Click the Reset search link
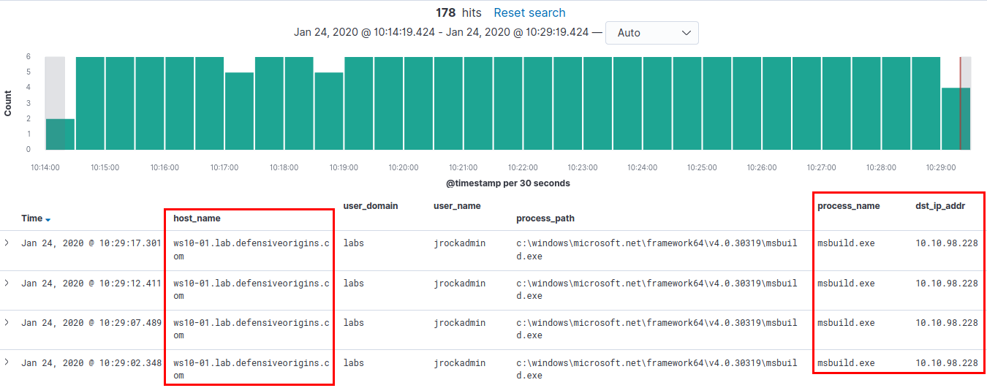987x388 pixels. point(529,12)
